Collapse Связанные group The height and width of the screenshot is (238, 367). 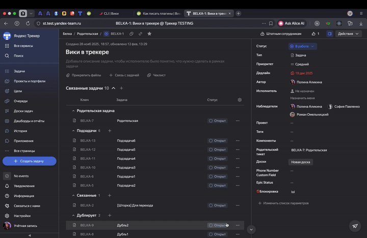coord(73,195)
